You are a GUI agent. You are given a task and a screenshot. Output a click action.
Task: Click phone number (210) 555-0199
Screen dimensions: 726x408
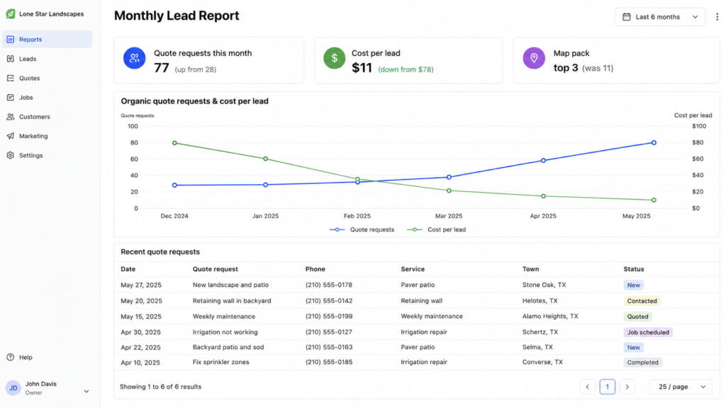329,317
